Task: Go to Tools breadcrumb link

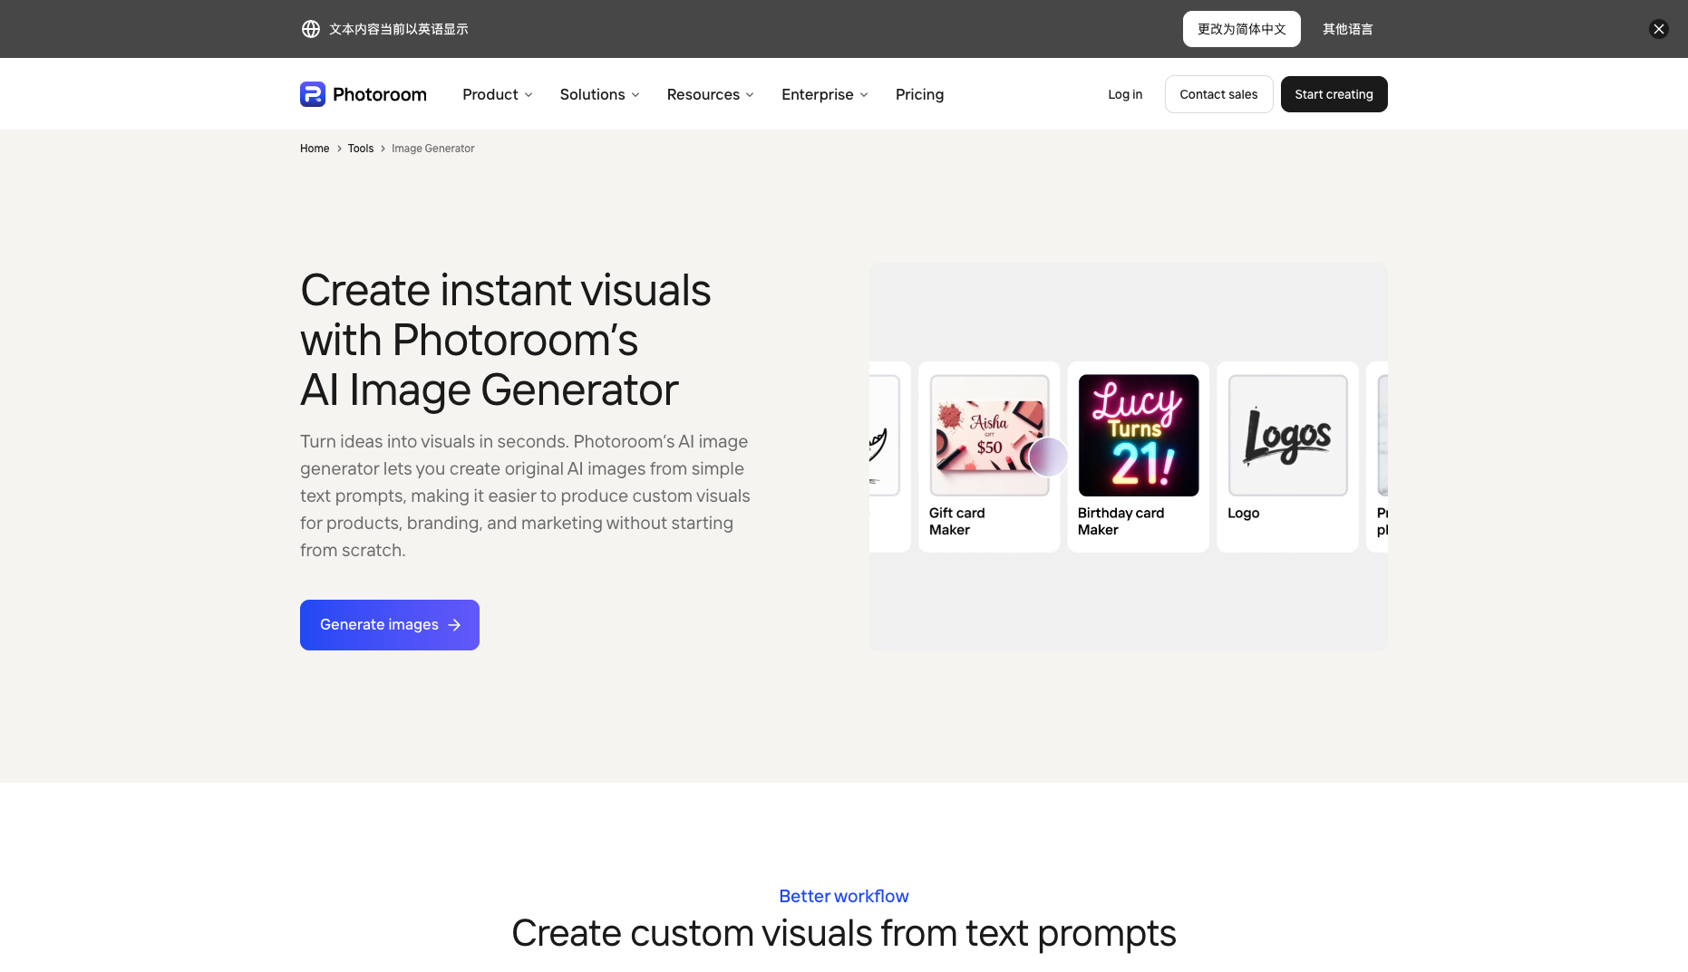Action: pyautogui.click(x=361, y=149)
